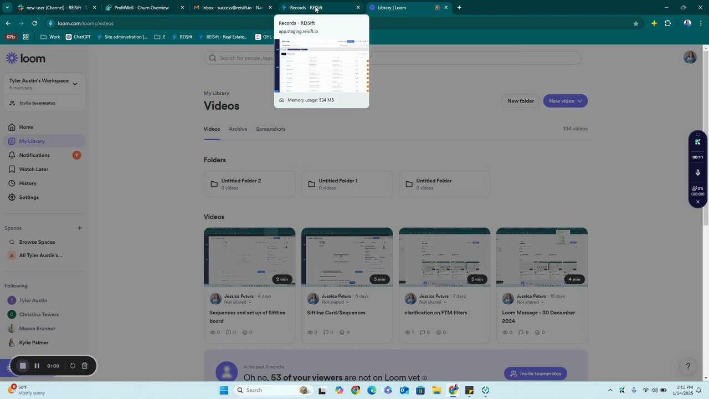Open profile avatar in Loom header
The height and width of the screenshot is (399, 709).
690,57
